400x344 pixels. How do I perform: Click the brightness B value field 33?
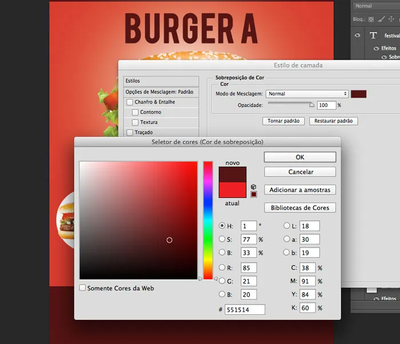click(249, 252)
